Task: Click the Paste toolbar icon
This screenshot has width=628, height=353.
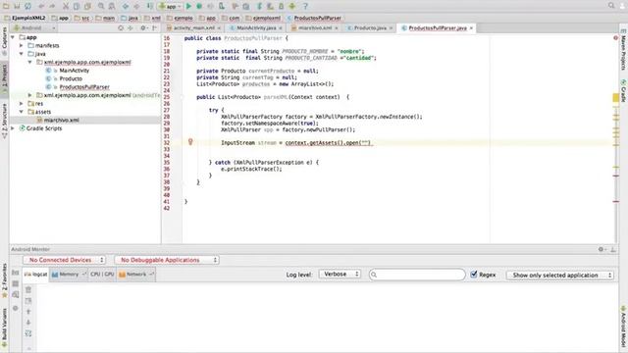Action: (87, 6)
